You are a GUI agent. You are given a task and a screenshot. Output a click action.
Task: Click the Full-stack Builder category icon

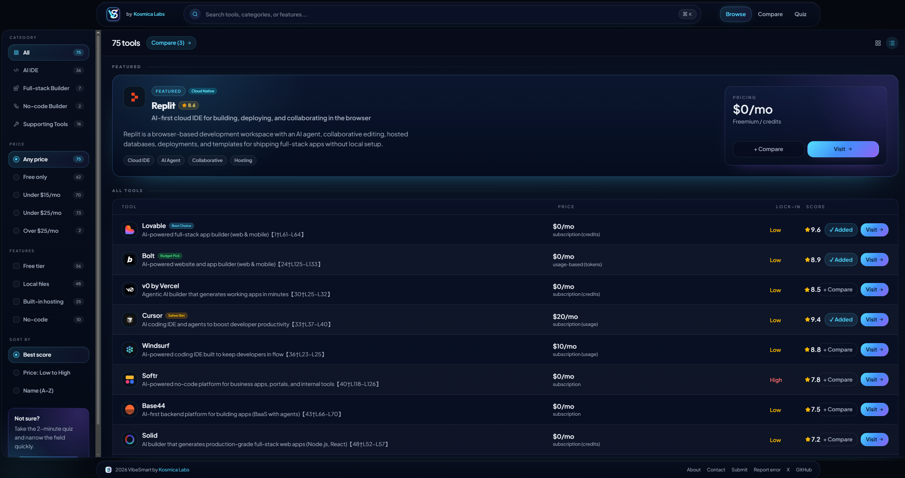[16, 88]
